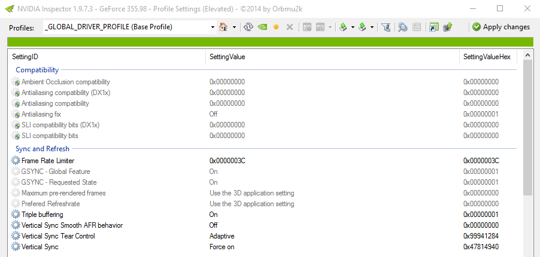Click hex value 0x47814940
The height and width of the screenshot is (257, 540).
[x=481, y=247]
